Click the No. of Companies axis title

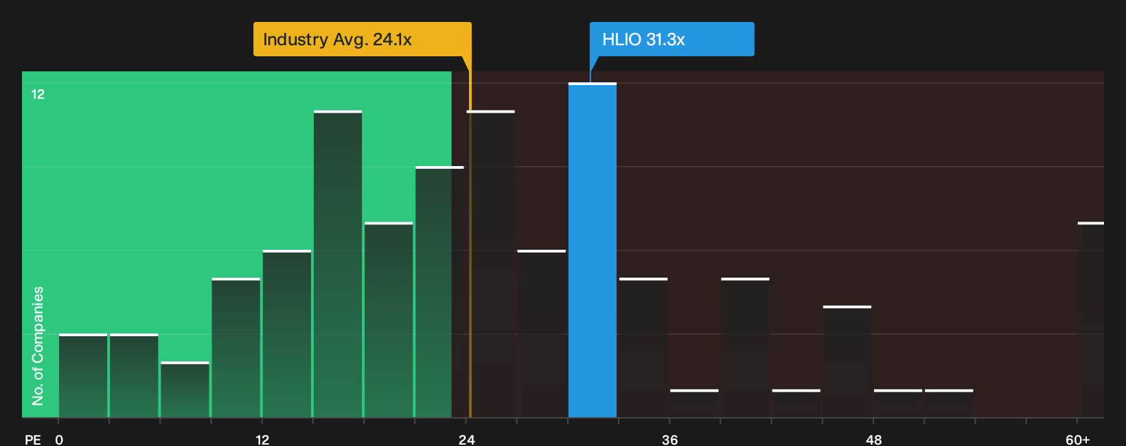point(38,346)
